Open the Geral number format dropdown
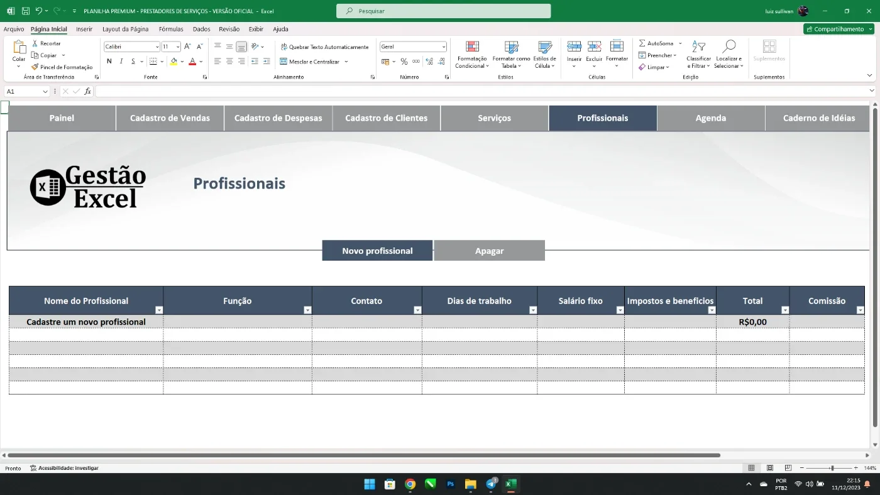Image resolution: width=880 pixels, height=495 pixels. (x=444, y=47)
